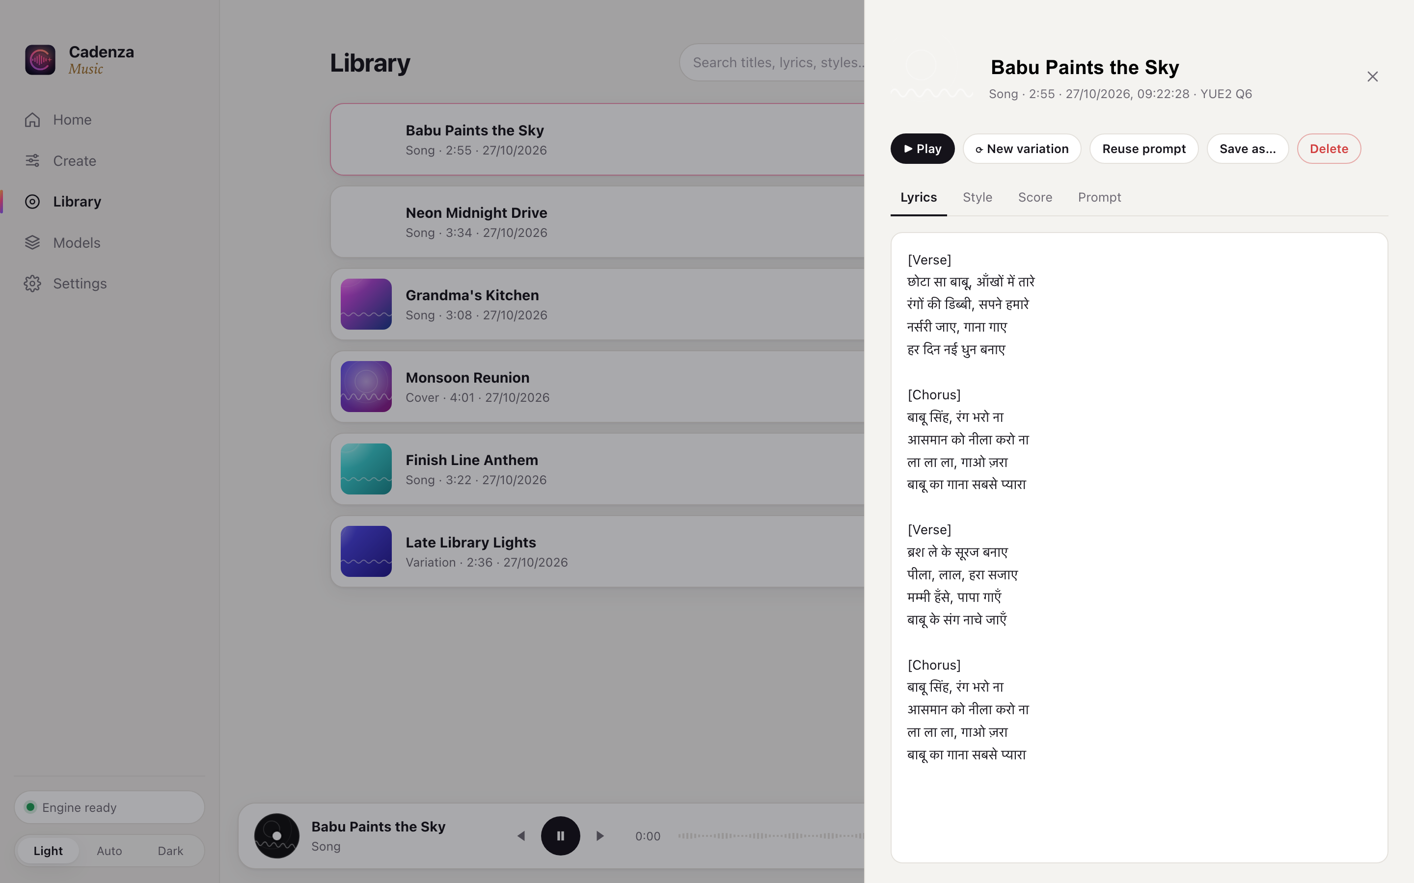Switch theme to Light mode

pyautogui.click(x=48, y=851)
